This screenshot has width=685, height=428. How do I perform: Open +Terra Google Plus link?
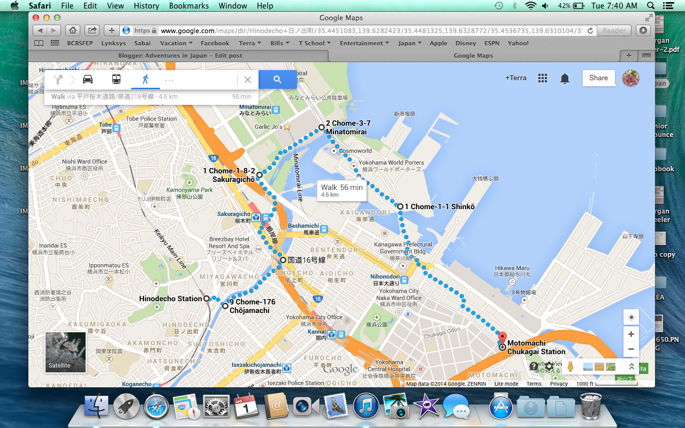coord(516,78)
